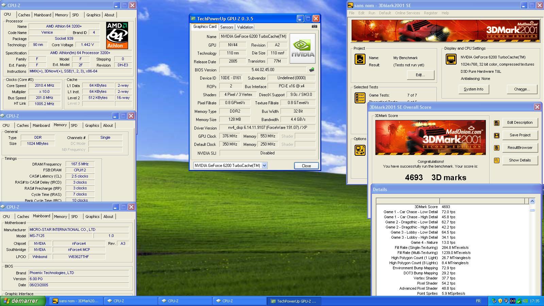Open the Help menu in 3DMark2001 SE

[445, 13]
